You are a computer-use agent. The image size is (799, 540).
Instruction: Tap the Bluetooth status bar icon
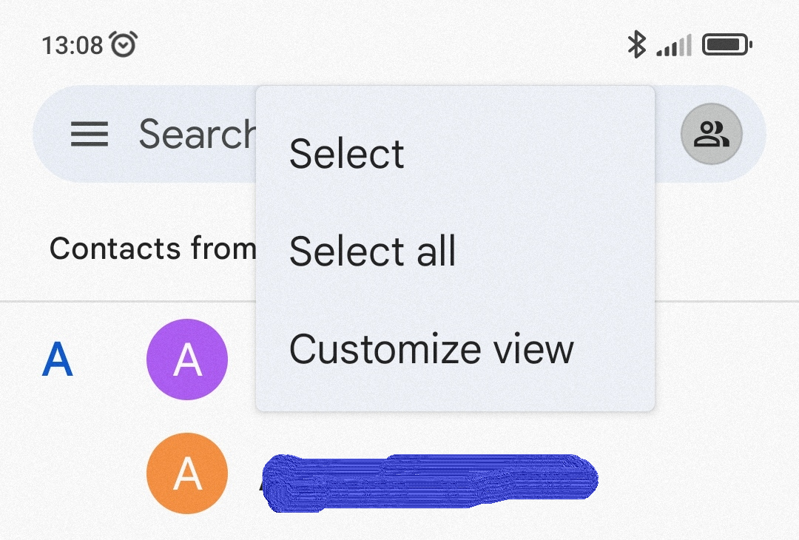(x=636, y=45)
